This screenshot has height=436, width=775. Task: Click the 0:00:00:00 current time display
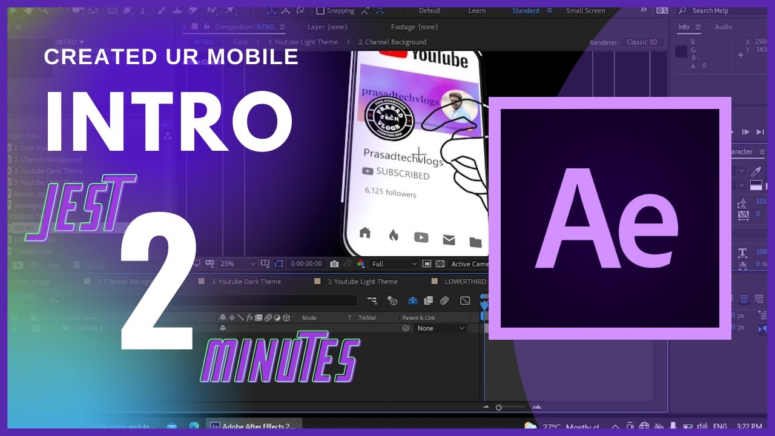pos(306,264)
